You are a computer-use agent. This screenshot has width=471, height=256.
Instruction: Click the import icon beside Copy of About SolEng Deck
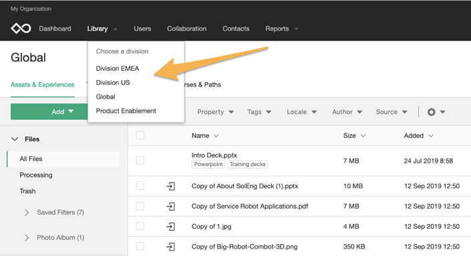click(x=170, y=186)
